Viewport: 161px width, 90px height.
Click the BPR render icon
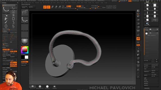pos(138,11)
